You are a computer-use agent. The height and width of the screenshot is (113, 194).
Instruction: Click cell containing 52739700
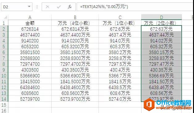click(30, 99)
